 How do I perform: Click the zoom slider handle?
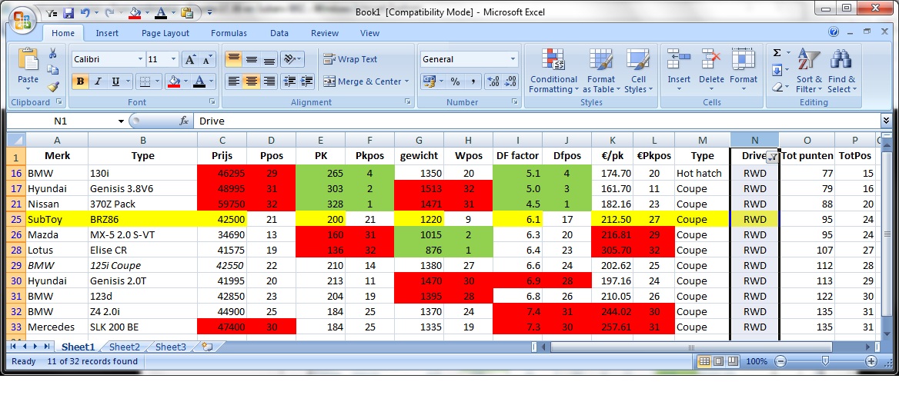click(x=825, y=361)
